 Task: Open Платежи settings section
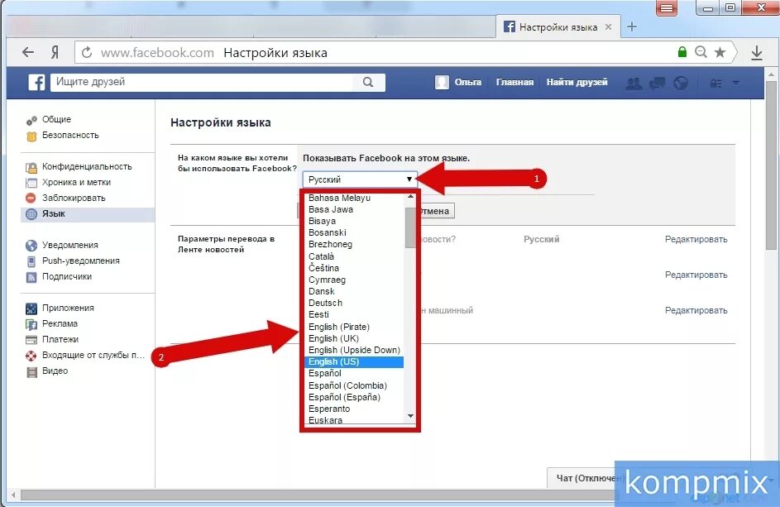click(60, 339)
